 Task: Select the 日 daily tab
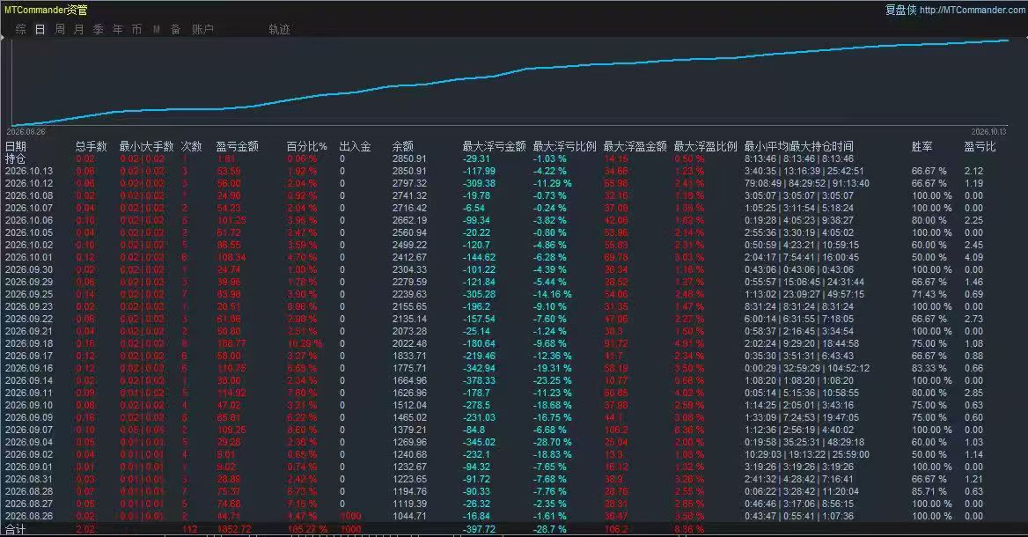40,30
